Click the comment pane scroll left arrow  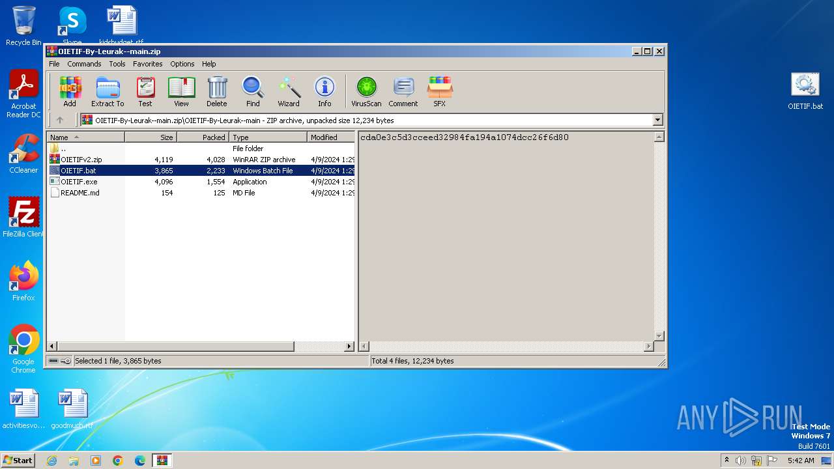point(365,347)
